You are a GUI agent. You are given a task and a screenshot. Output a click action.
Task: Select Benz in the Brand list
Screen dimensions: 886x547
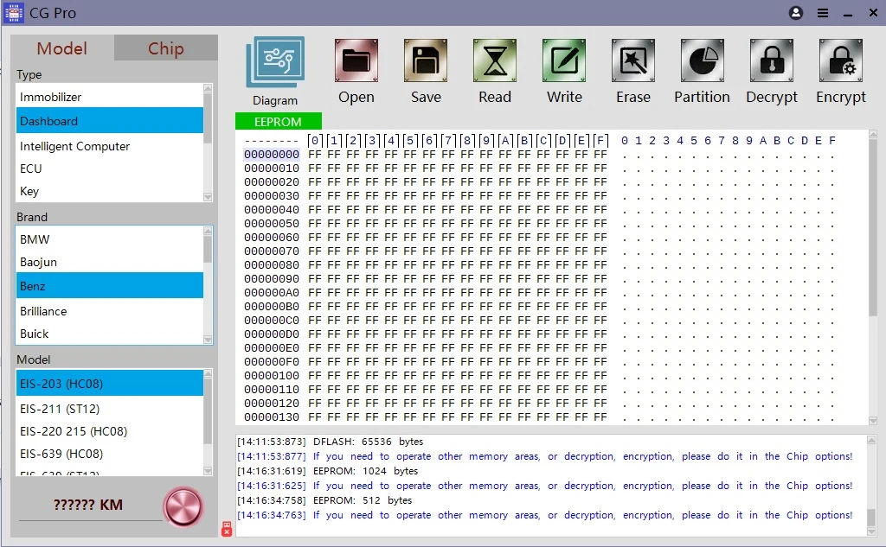(x=110, y=286)
